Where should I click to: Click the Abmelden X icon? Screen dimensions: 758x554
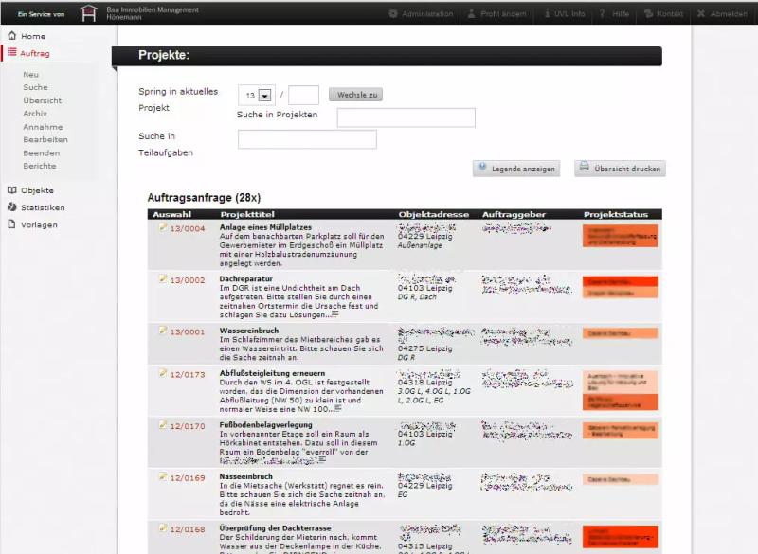701,13
